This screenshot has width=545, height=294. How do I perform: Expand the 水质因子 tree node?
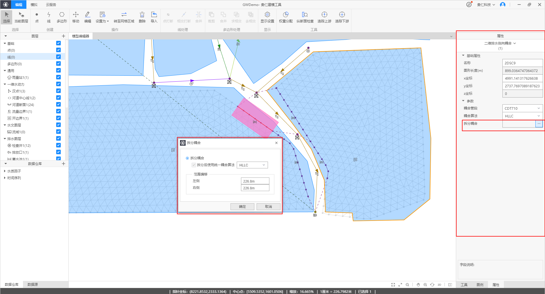[x=5, y=171]
